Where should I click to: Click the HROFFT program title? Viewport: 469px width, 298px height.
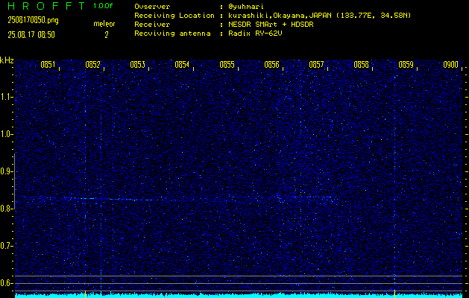[x=46, y=6]
